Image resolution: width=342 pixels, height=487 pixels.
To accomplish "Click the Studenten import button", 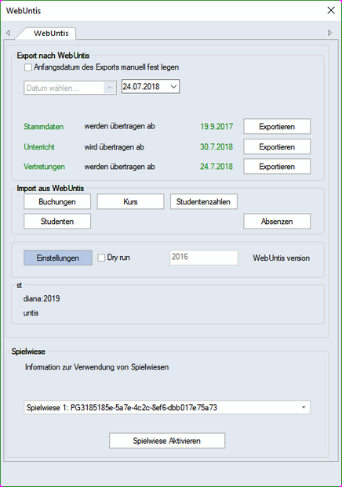I will click(x=57, y=221).
